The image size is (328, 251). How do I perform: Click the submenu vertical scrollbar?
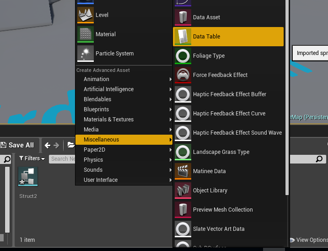tap(287, 98)
